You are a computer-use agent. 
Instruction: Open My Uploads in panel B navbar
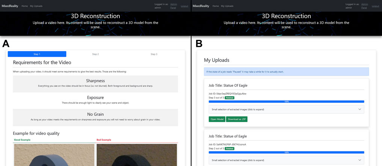pyautogui.click(x=227, y=6)
